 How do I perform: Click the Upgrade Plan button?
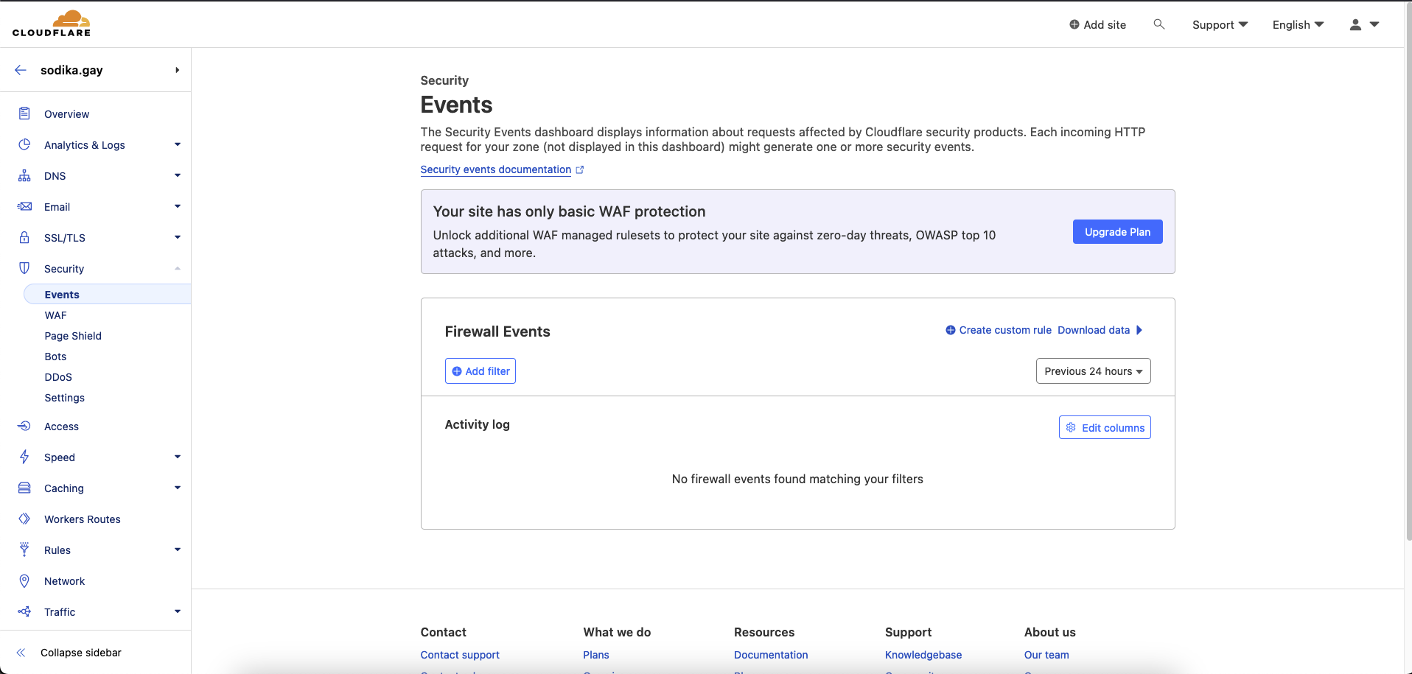pos(1117,232)
